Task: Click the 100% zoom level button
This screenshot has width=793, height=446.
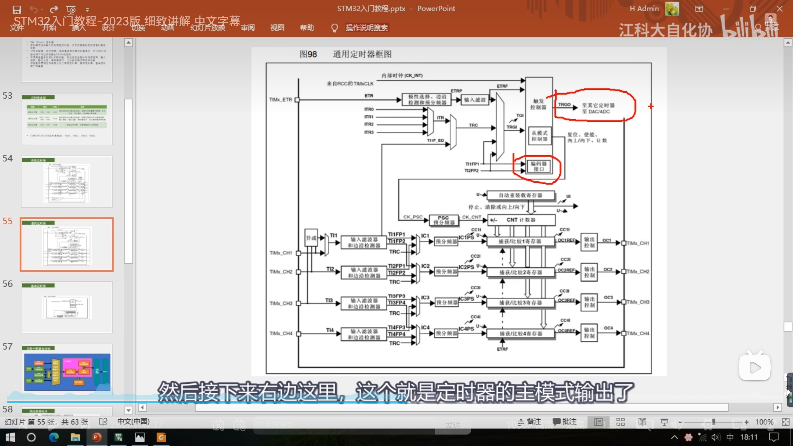Action: (x=764, y=422)
